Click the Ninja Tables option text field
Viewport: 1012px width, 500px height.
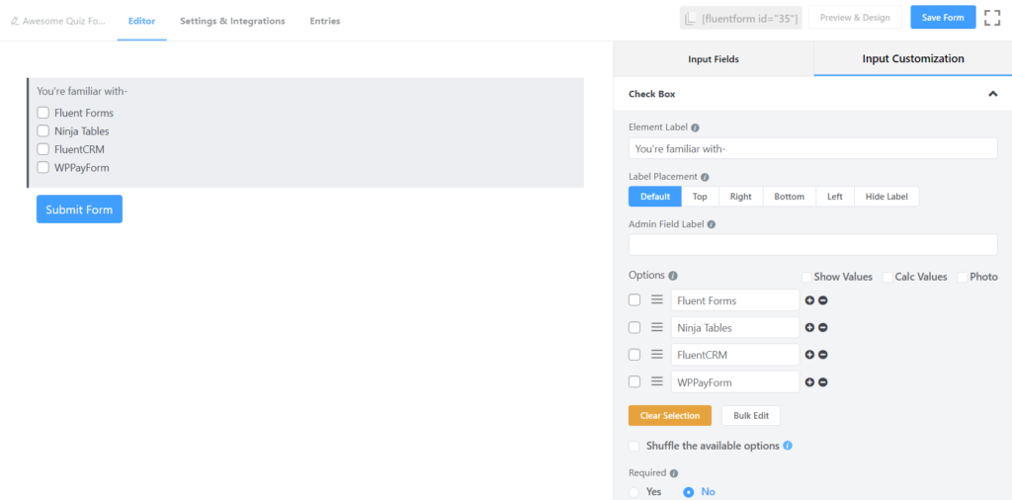[735, 327]
